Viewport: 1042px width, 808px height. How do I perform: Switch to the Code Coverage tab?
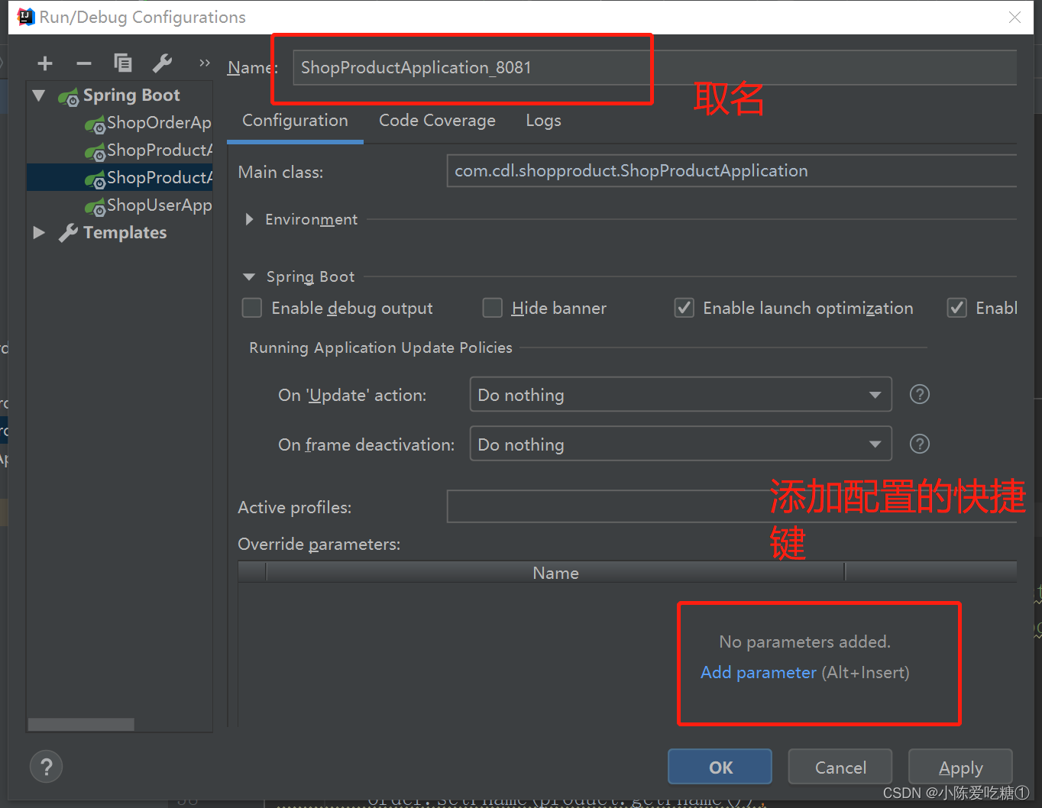437,121
